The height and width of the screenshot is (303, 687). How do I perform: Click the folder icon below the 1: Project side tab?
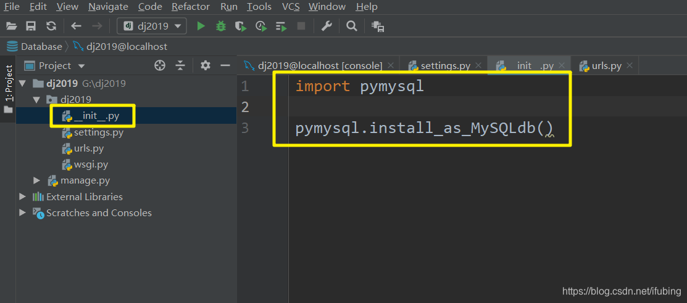(8, 110)
